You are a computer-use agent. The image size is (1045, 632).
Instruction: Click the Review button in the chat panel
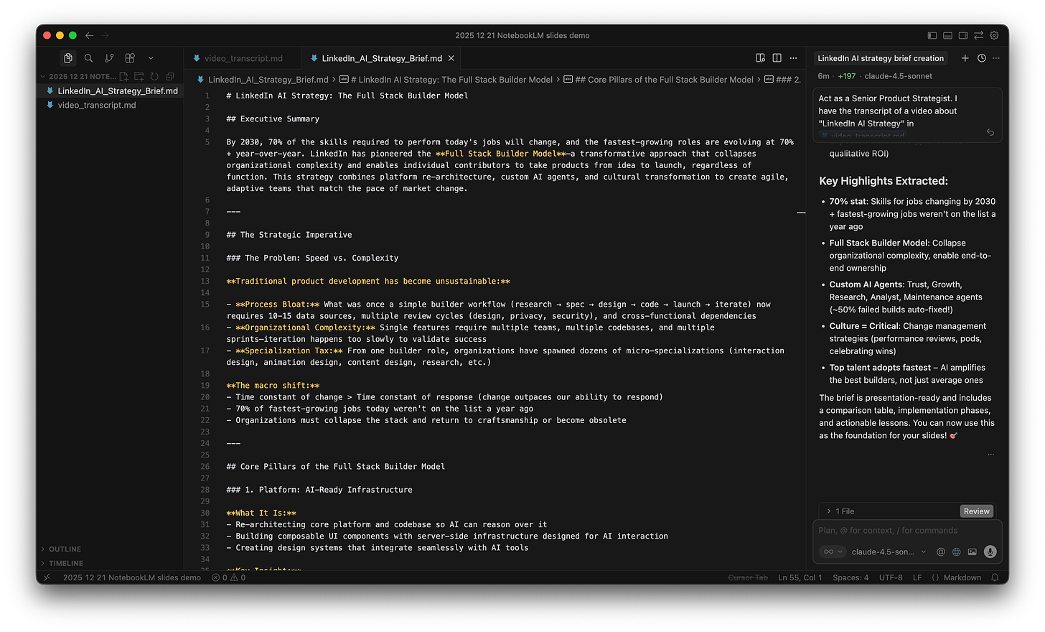976,511
